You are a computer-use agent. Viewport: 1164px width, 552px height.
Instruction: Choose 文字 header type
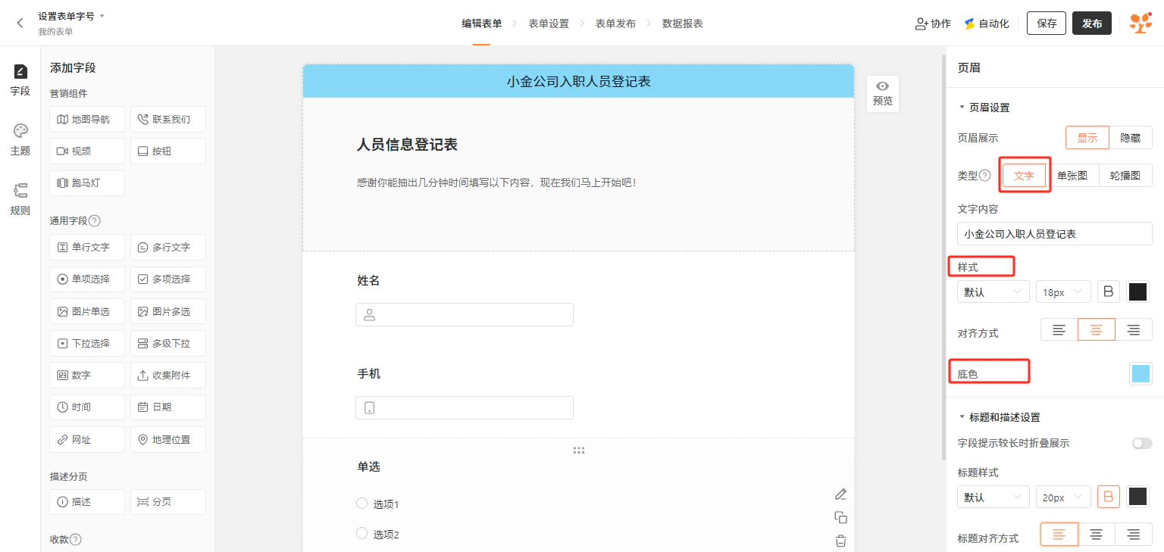click(1024, 176)
